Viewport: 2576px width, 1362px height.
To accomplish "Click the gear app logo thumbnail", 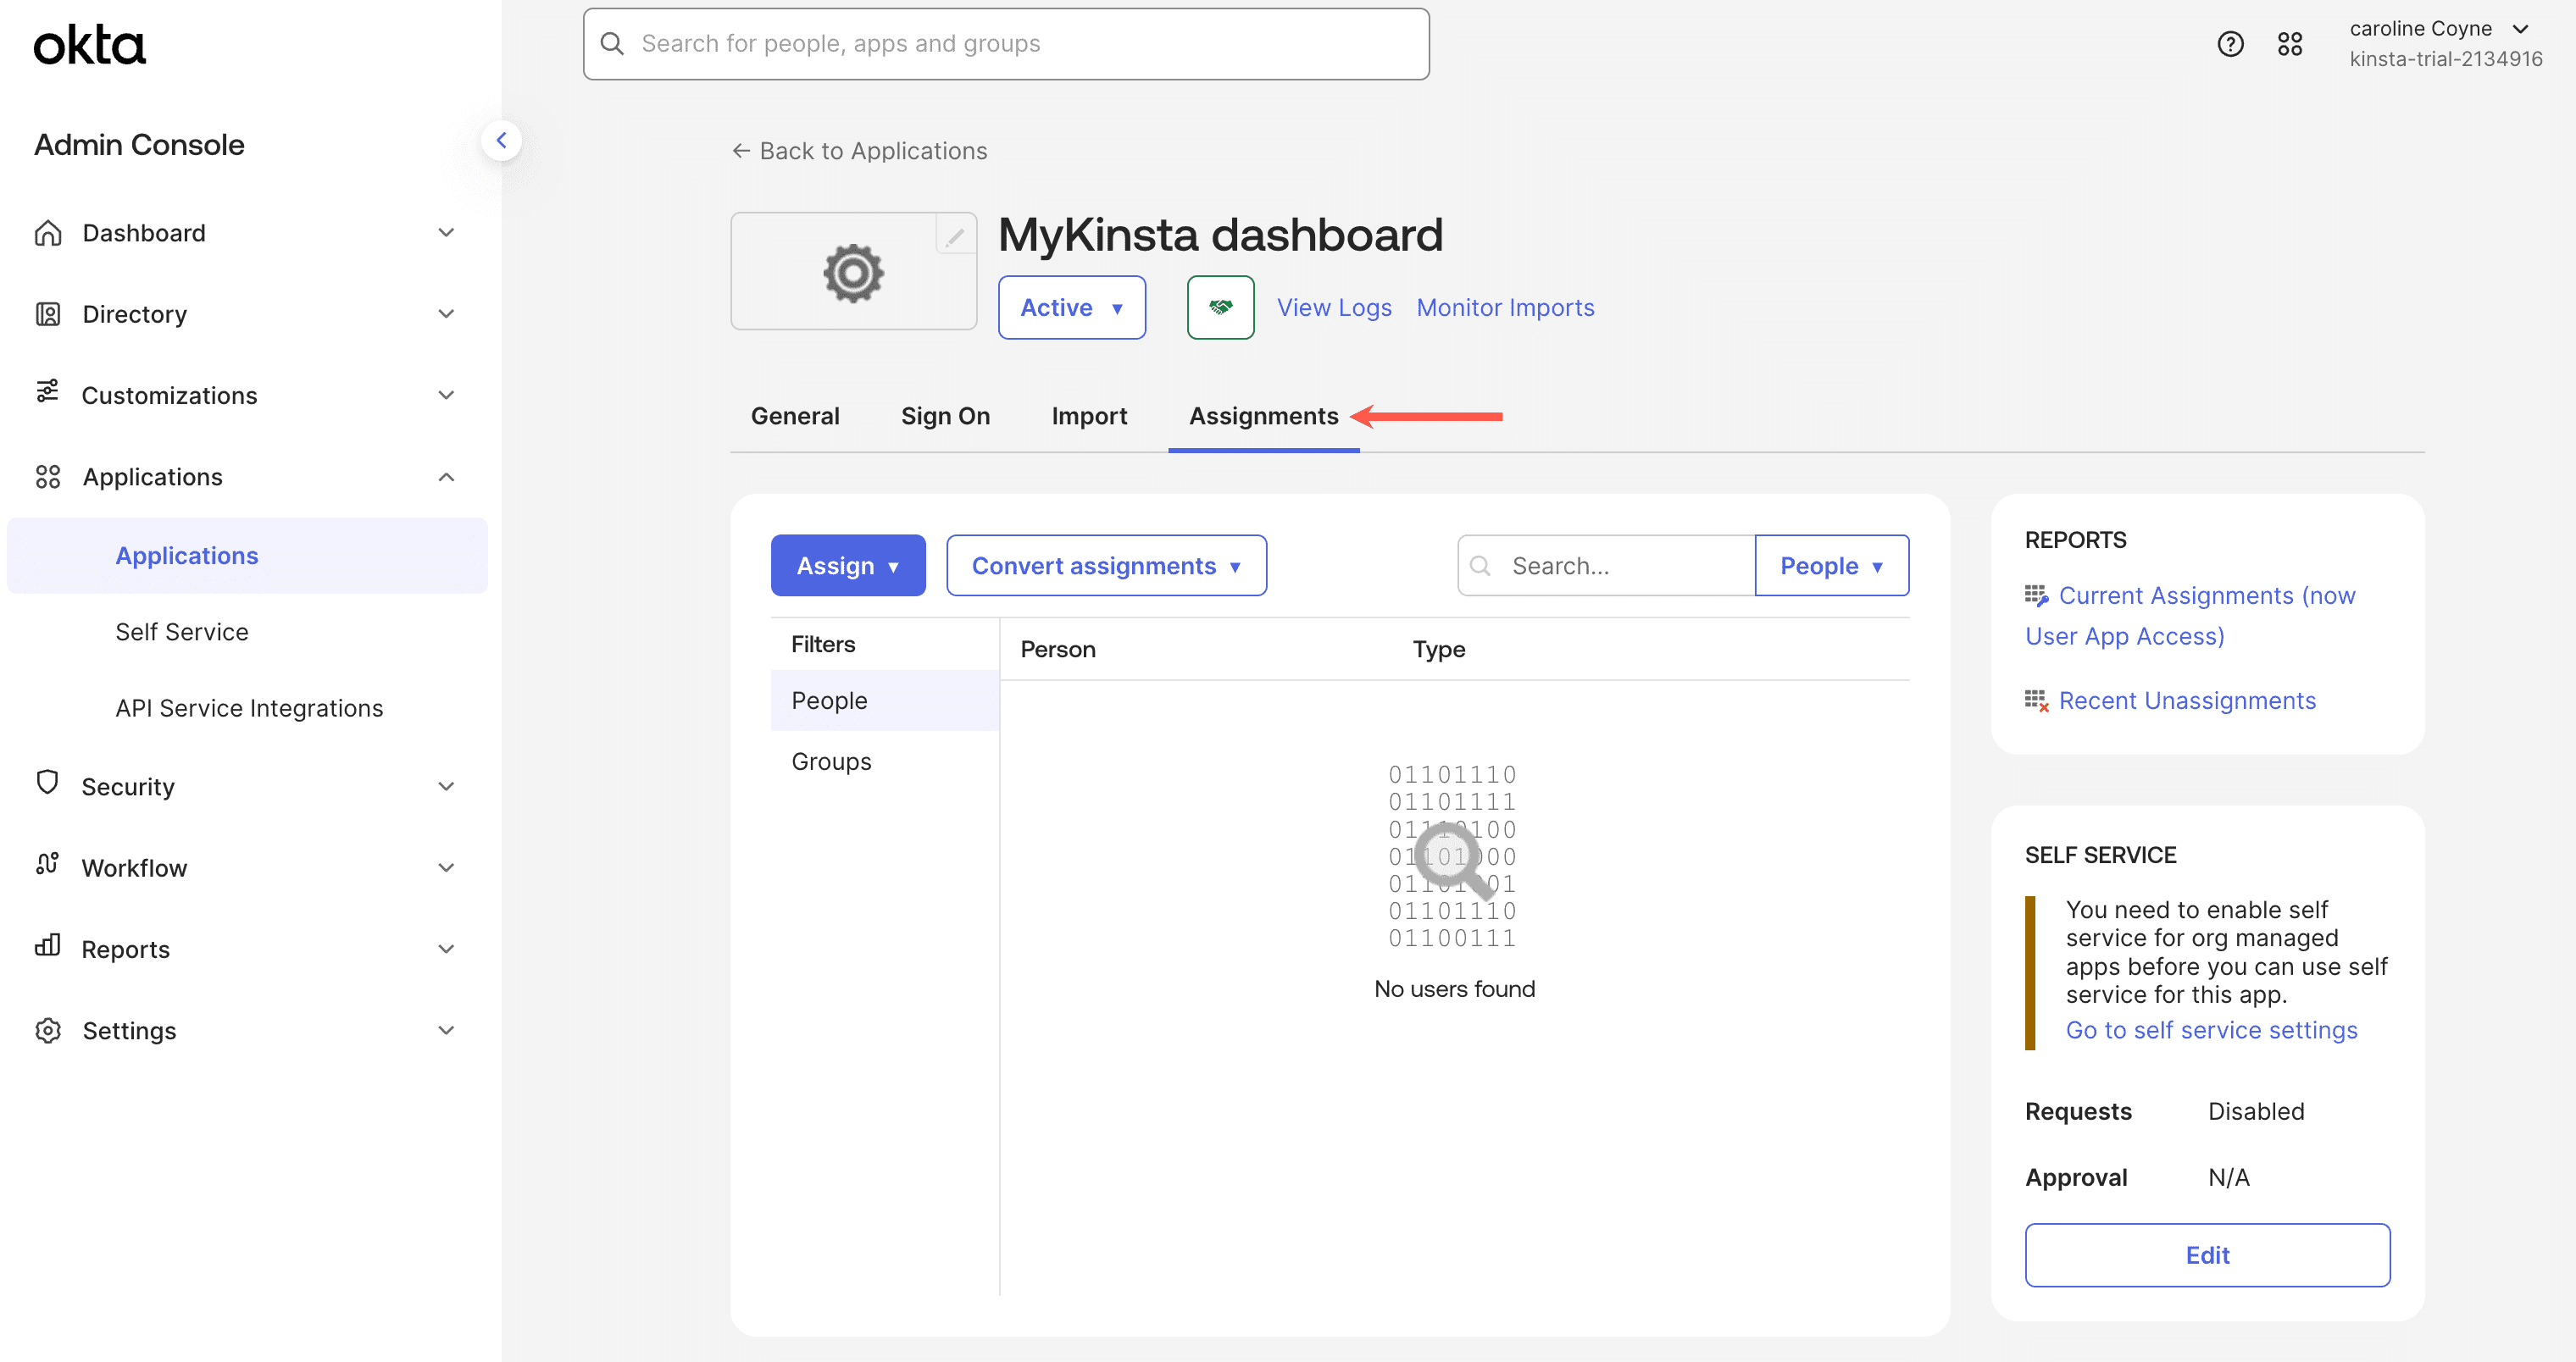I will coord(853,272).
